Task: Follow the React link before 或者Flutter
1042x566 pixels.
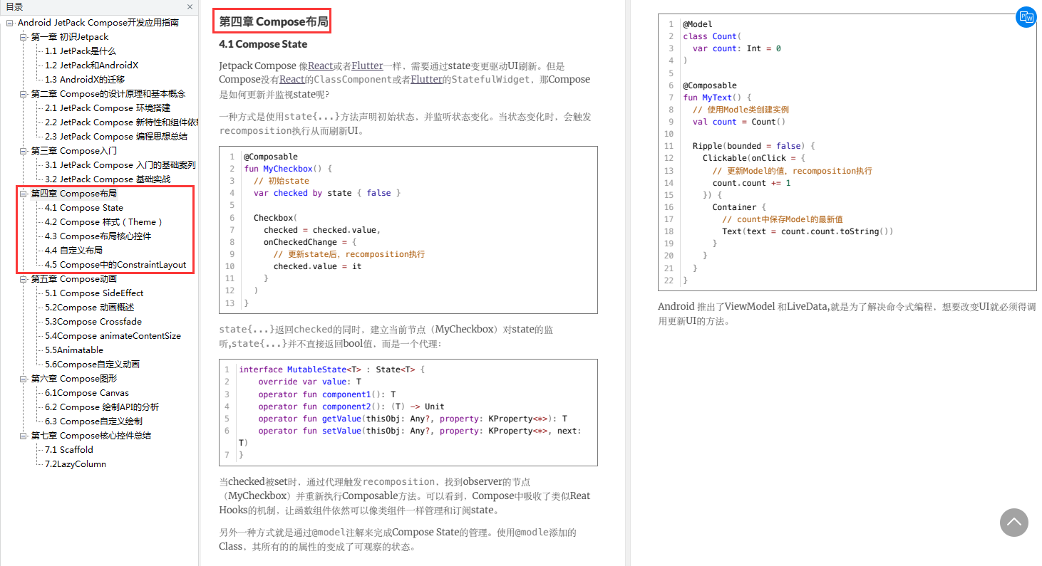Action: (x=321, y=65)
